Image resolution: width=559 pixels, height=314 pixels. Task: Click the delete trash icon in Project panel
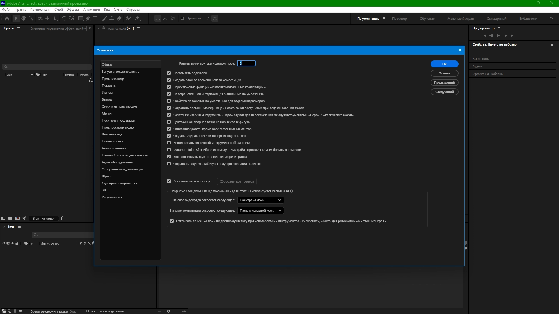[x=63, y=218]
